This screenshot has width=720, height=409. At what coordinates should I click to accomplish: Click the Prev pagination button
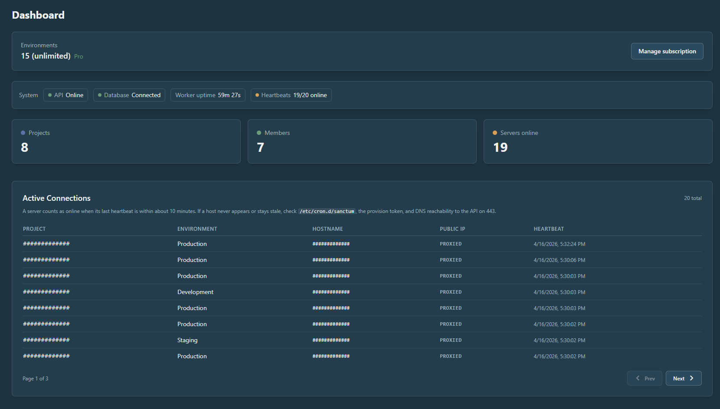[645, 378]
